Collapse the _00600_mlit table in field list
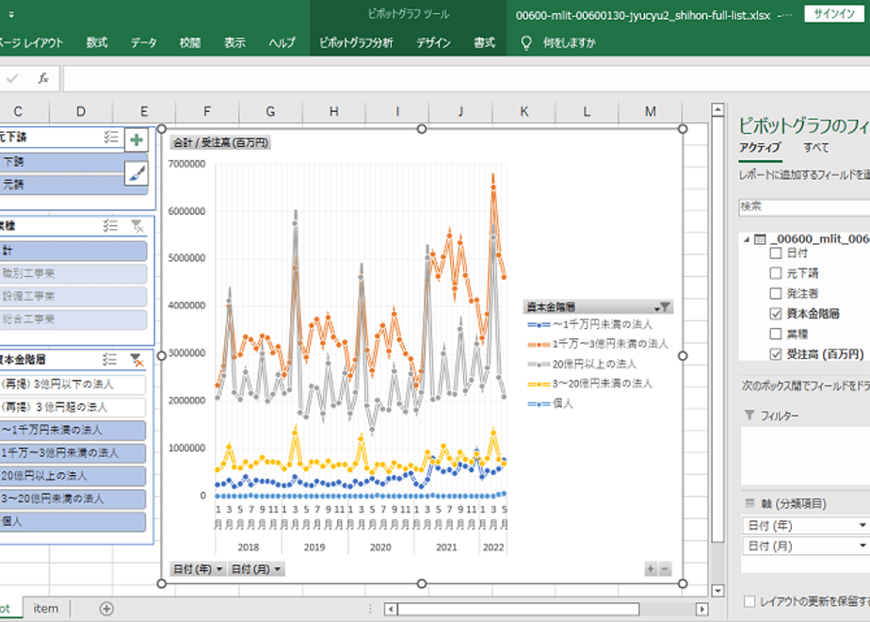The width and height of the screenshot is (870, 622). 747,239
